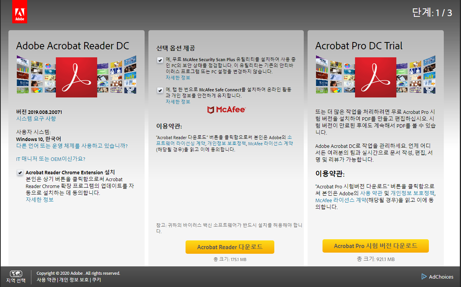461x287 pixels.
Task: Click the 단계: 1 / 3 indicator
Action: click(x=432, y=13)
